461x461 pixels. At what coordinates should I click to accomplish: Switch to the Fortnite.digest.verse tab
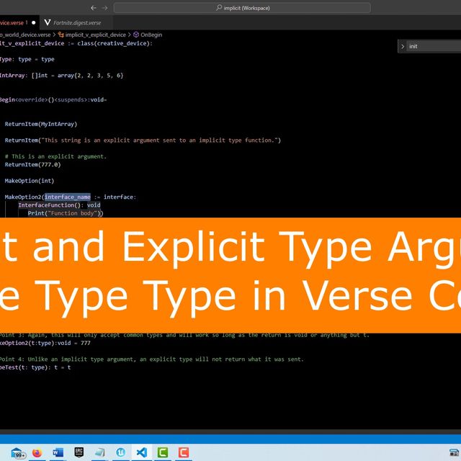76,22
